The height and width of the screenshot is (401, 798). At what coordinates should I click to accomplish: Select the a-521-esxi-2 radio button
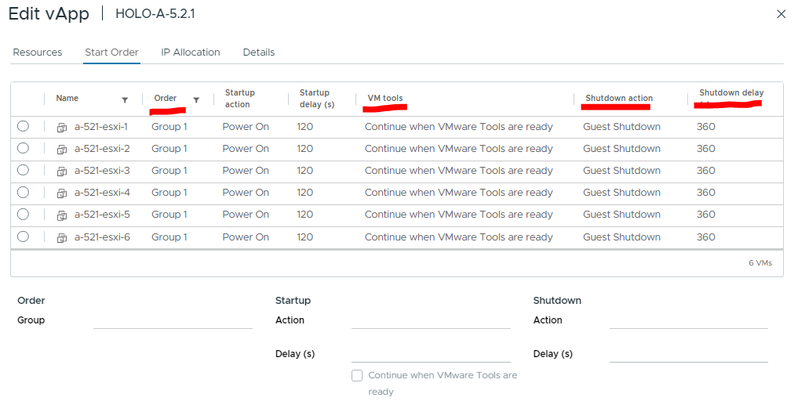(23, 148)
